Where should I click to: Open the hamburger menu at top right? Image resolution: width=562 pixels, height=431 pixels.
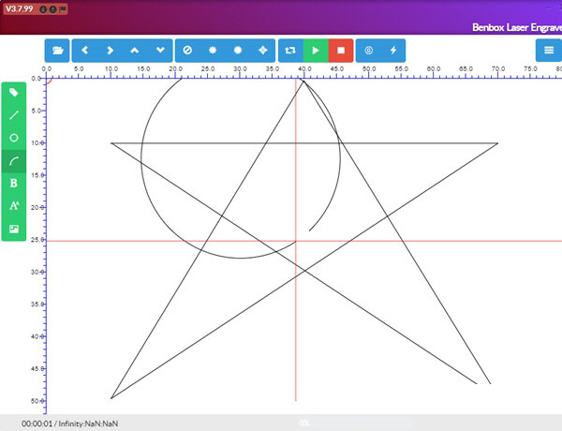pyautogui.click(x=549, y=50)
